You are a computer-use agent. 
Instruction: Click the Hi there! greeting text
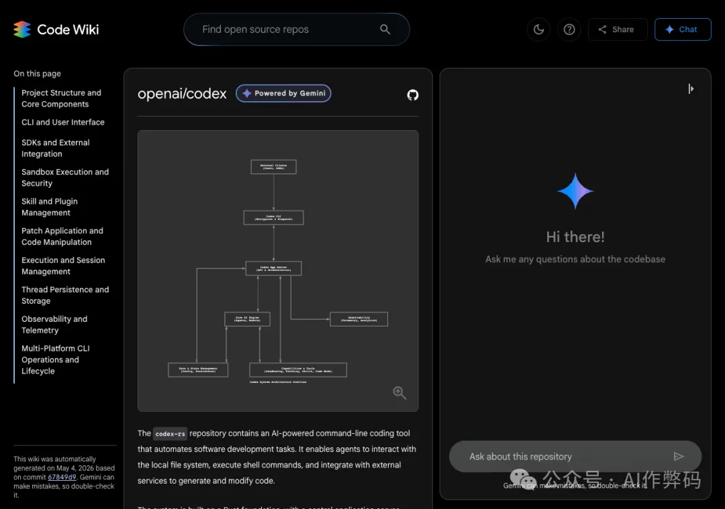[575, 237]
